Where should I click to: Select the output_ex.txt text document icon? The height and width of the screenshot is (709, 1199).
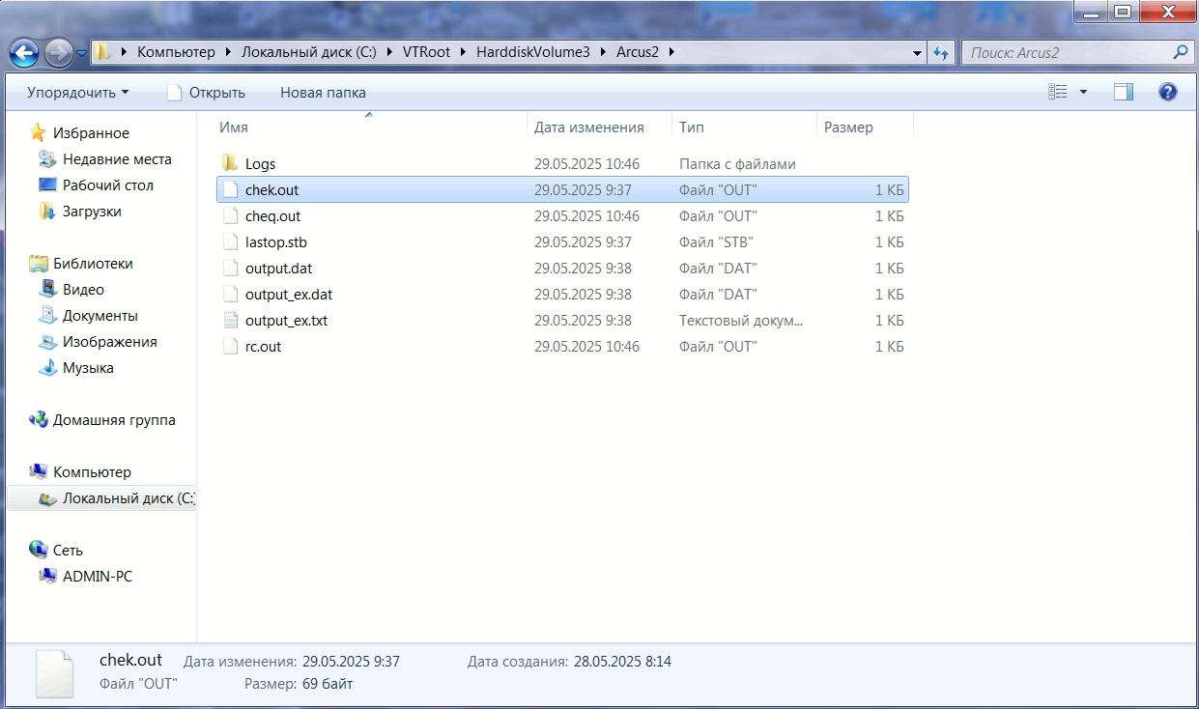(230, 320)
